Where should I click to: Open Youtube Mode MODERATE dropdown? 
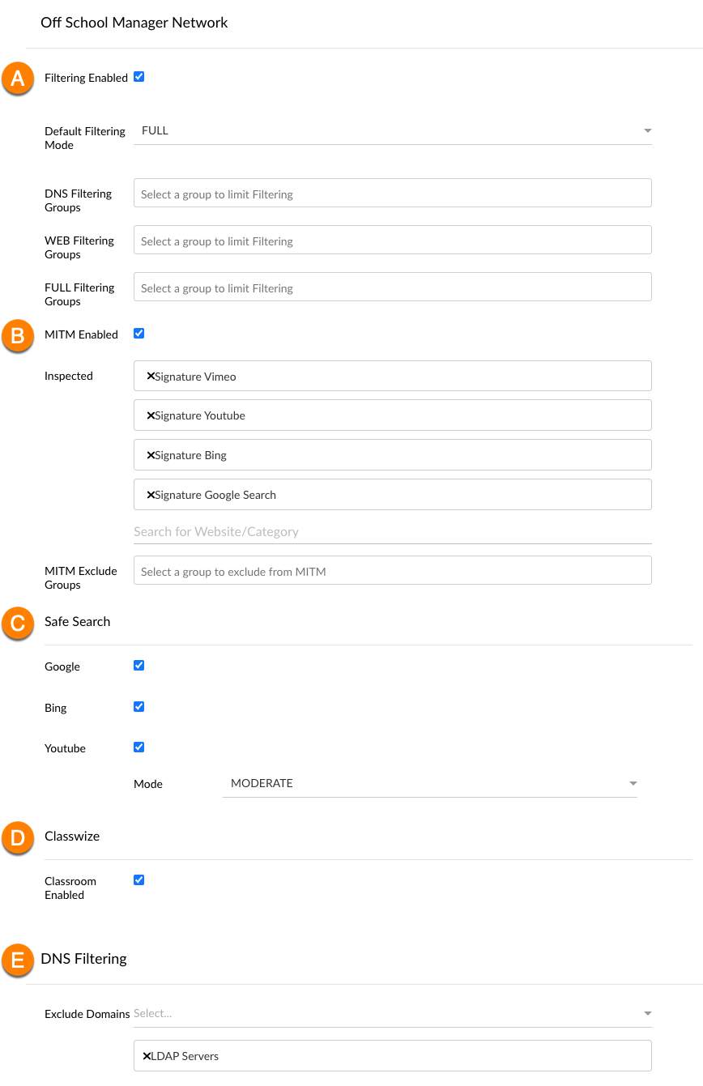click(x=430, y=784)
